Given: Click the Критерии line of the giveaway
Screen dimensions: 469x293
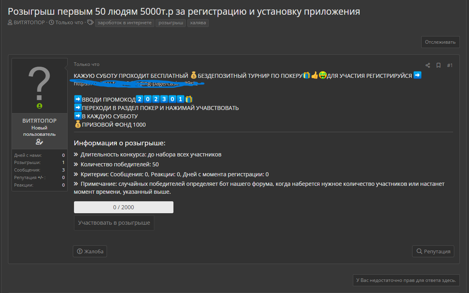Looking at the screenshot, I should 171,174.
